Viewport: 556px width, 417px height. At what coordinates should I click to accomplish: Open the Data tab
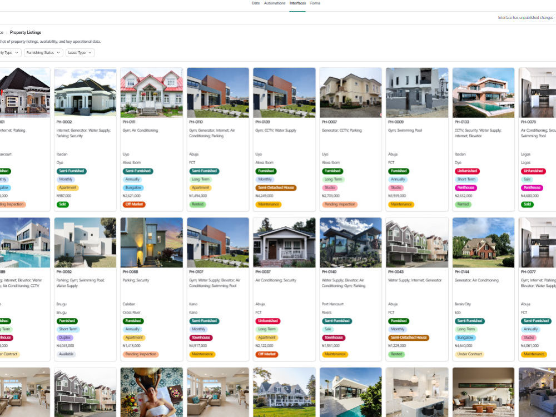click(256, 3)
